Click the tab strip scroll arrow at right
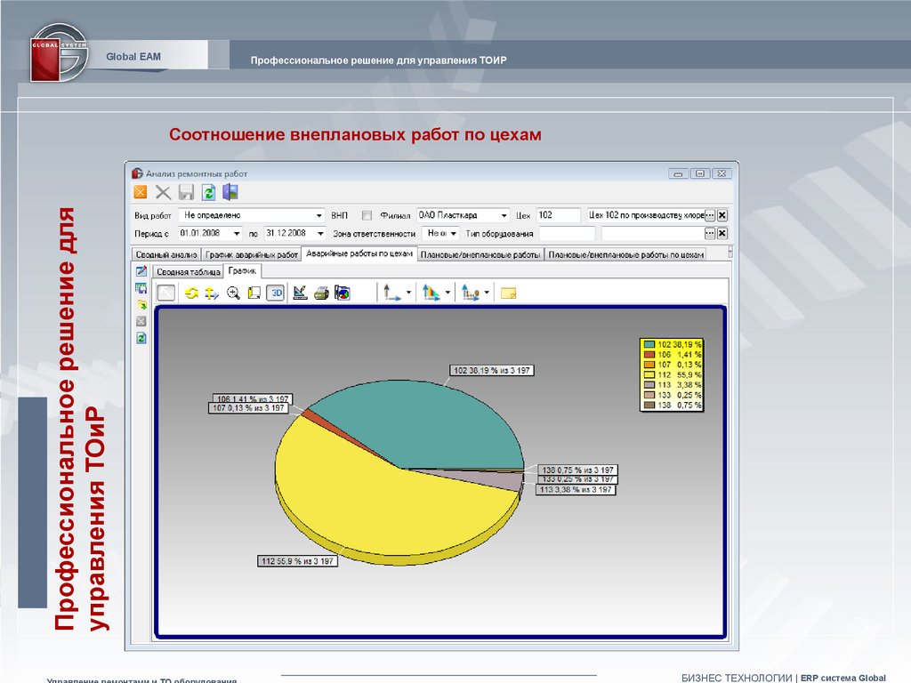Viewport: 911px width, 683px height. 730,252
